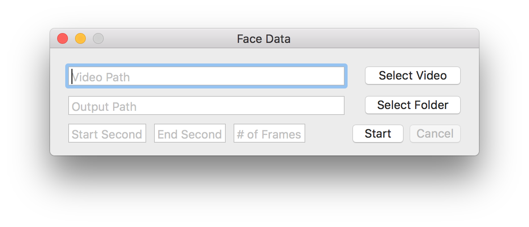Screen dimensions: 529x227
Task: Click the black desktop area above the window
Action: tap(264, 13)
